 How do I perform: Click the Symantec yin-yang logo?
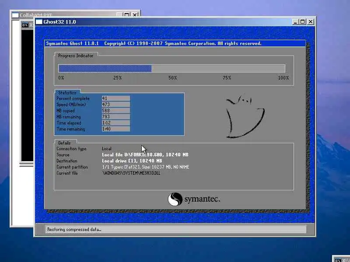175,199
